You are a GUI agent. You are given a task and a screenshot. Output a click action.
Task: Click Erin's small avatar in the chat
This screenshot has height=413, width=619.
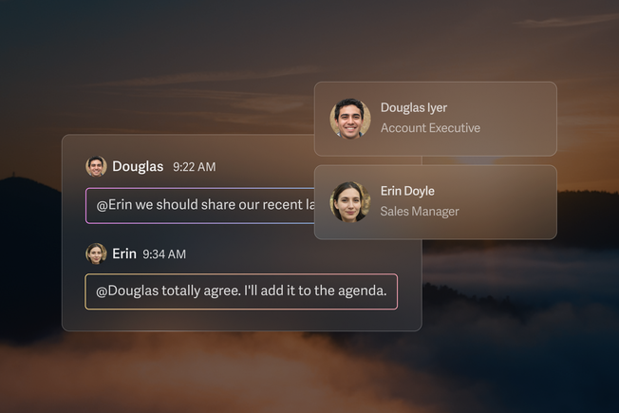coord(96,253)
